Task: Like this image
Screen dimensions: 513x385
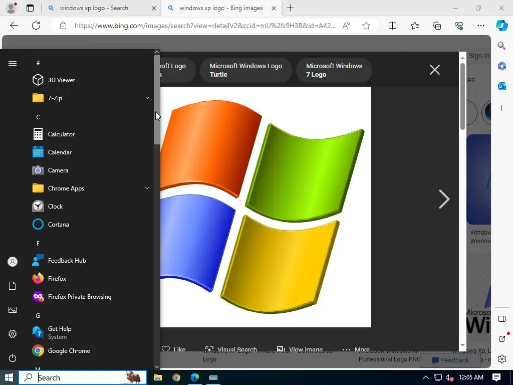Action: (174, 349)
